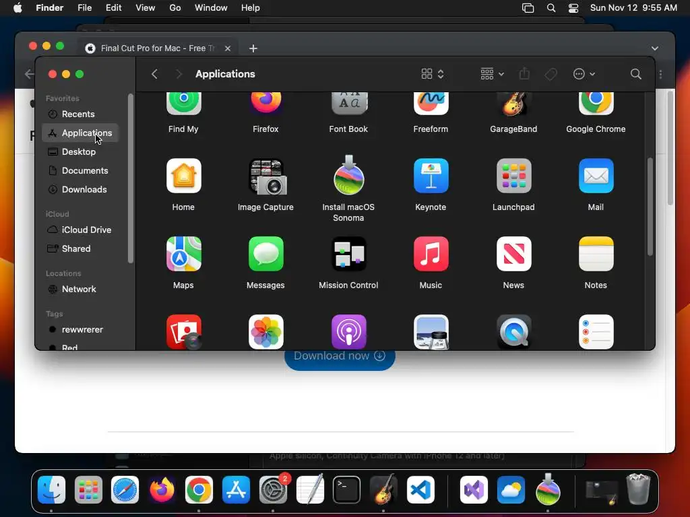Select Network under Locations
The height and width of the screenshot is (517, 690).
pos(80,289)
